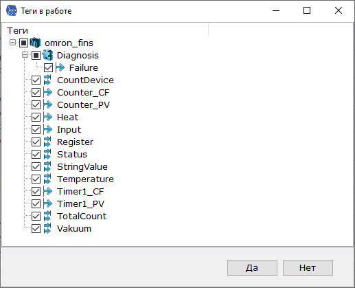Click the Diagnosis group icon
355x288 pixels.
click(47, 55)
